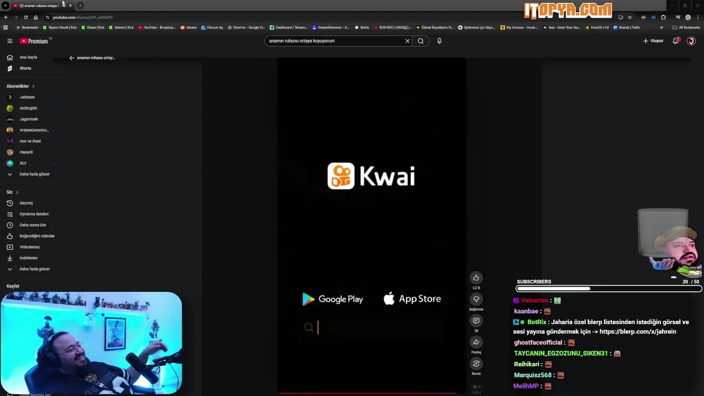Open the JagermaN subscription channel
Image resolution: width=704 pixels, height=396 pixels.
pos(29,119)
